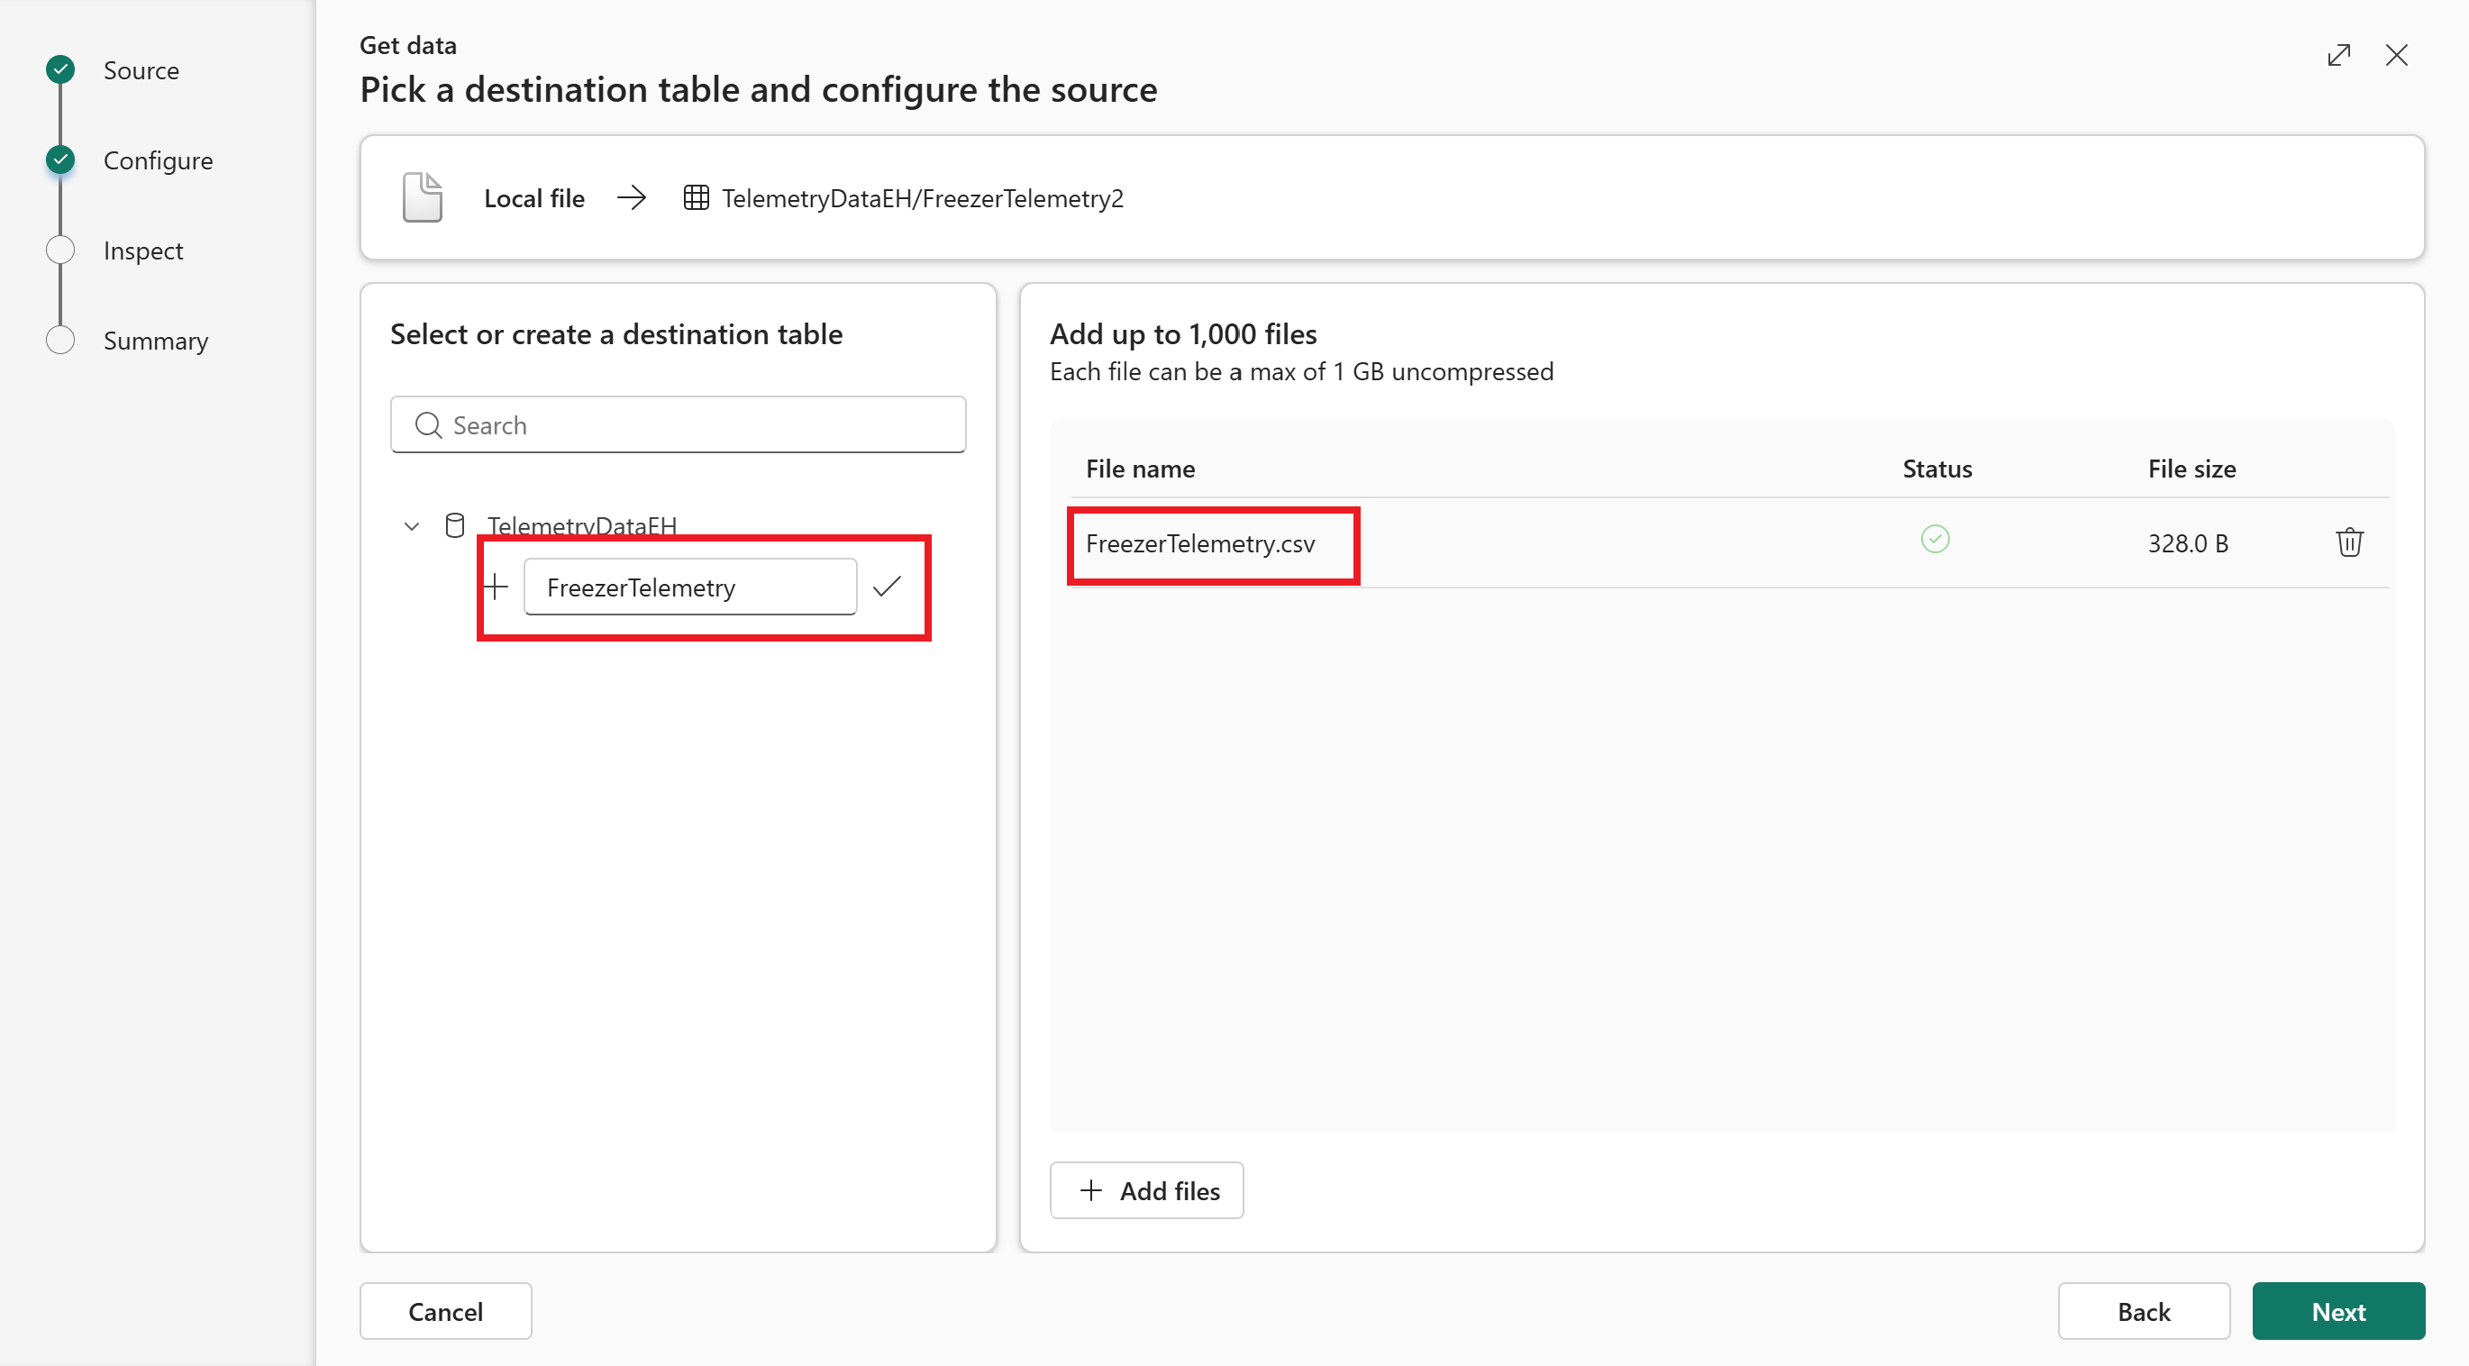Screen dimensions: 2469x1366
Task: Click the Status column header
Action: 1937,469
